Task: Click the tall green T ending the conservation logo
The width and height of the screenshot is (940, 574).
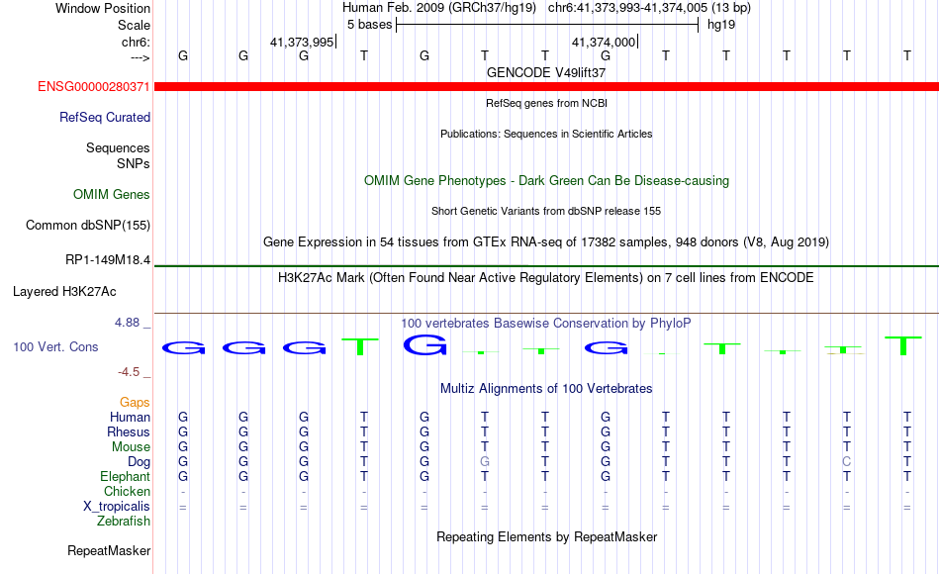Action: pos(903,345)
